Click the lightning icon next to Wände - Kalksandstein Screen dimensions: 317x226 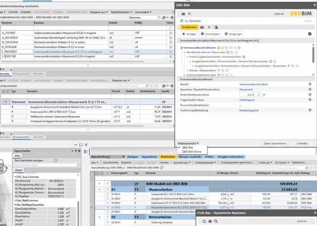click(x=219, y=71)
